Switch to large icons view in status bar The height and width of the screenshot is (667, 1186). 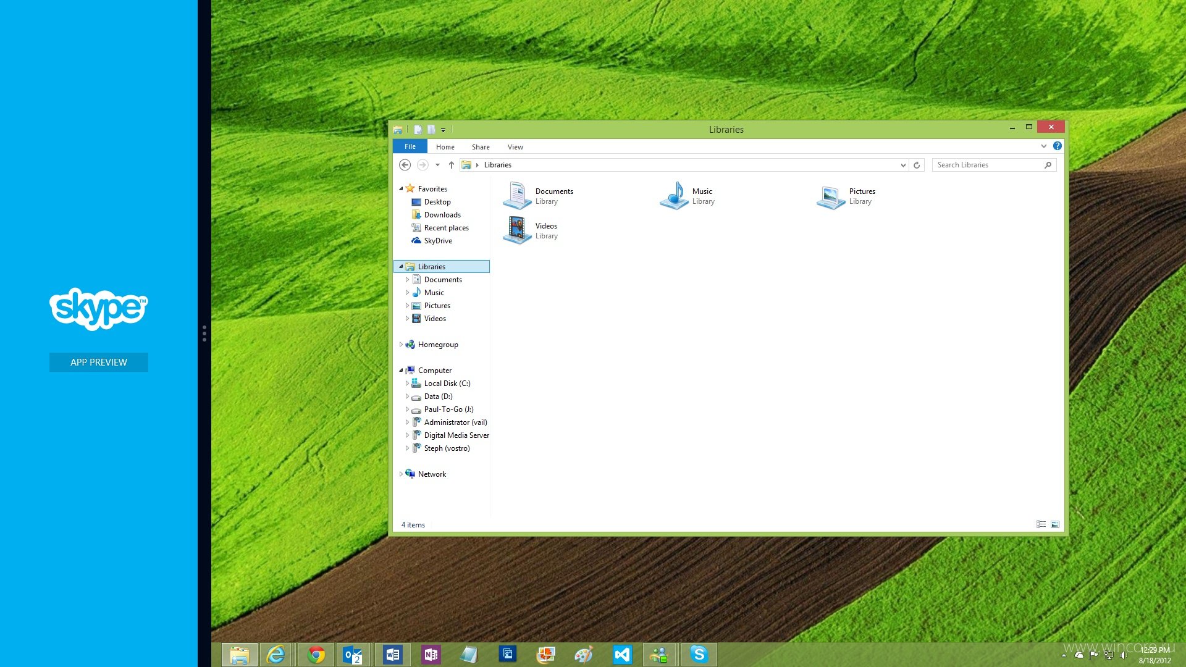[x=1055, y=524]
